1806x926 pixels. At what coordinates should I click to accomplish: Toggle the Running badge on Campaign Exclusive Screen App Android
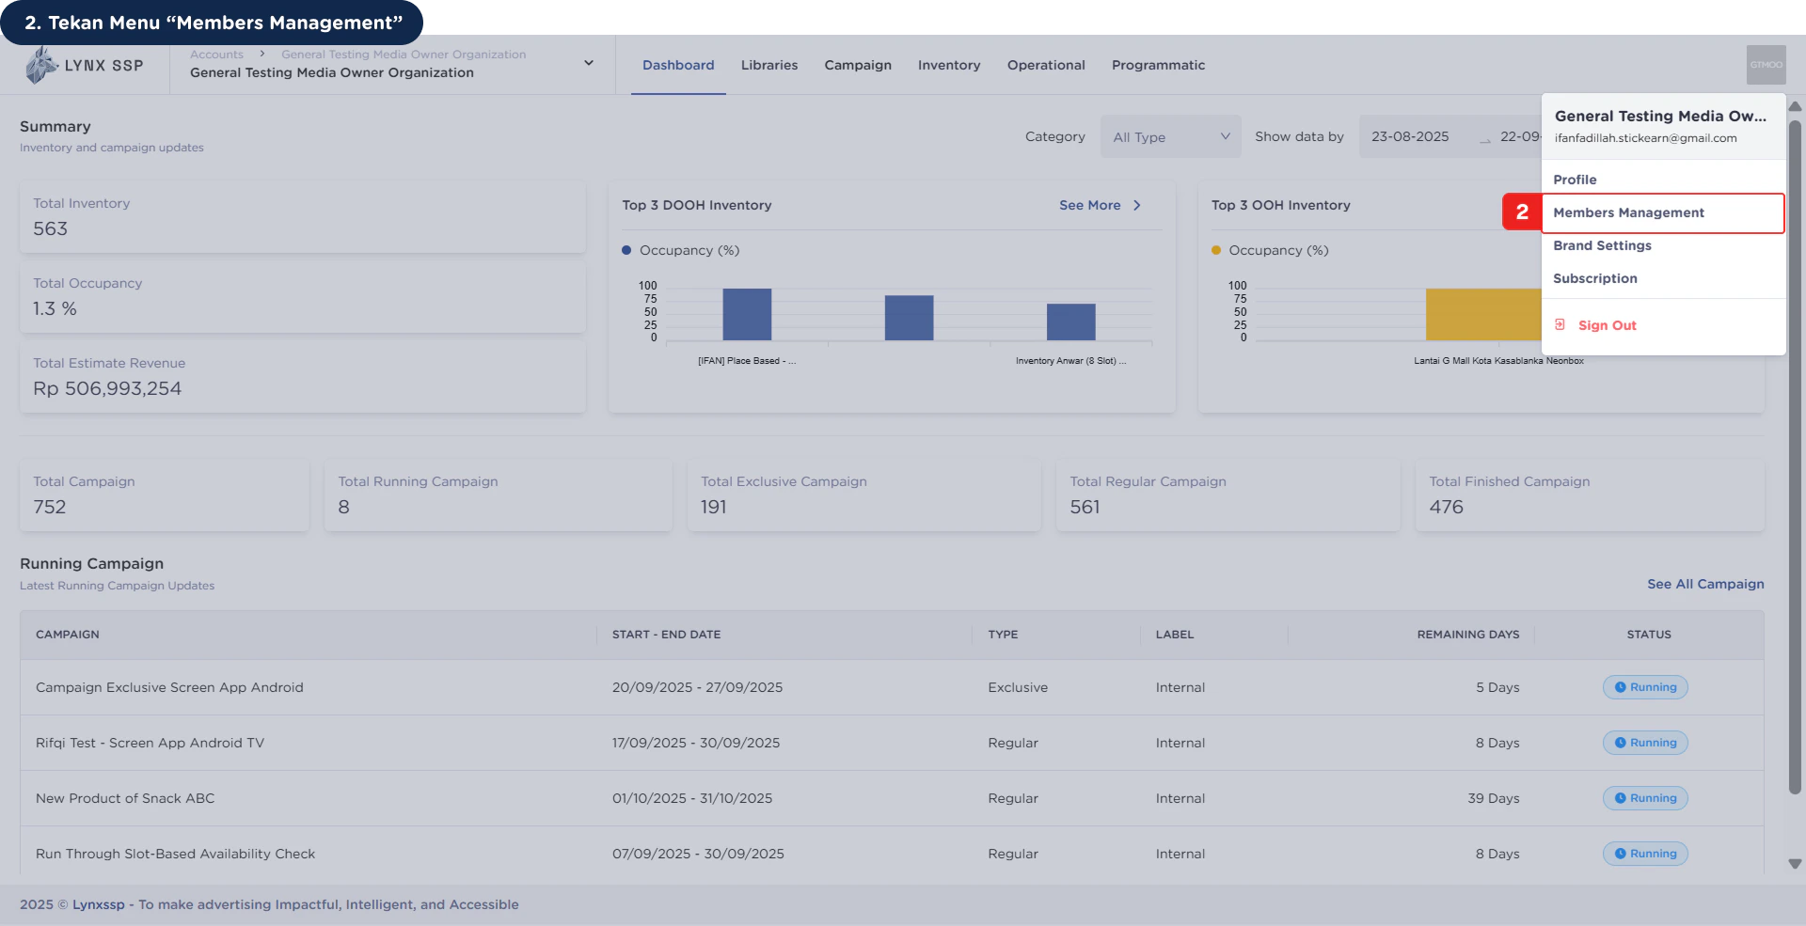click(1644, 687)
